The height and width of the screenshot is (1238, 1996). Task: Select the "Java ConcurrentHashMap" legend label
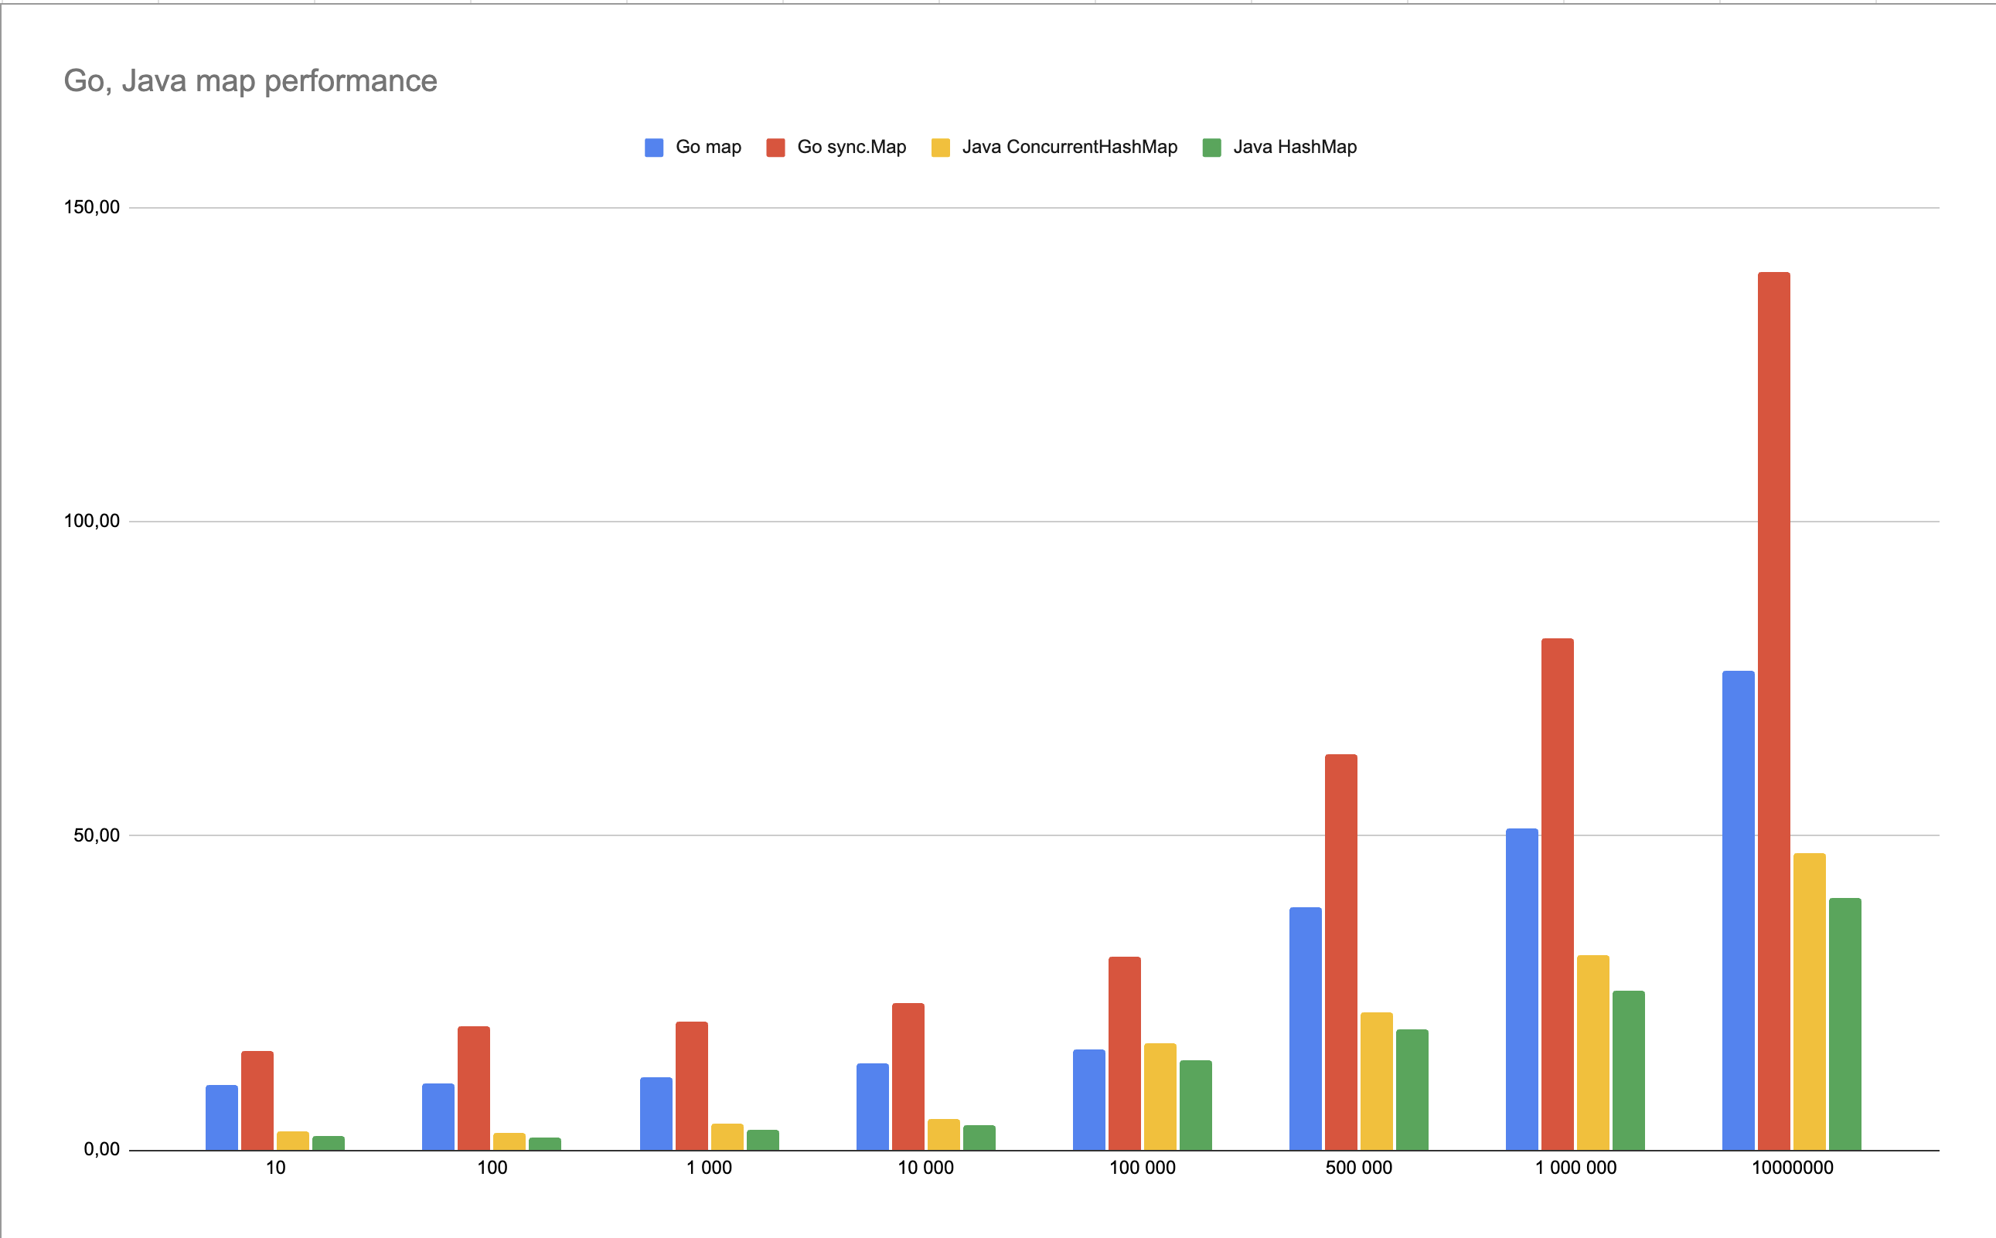coord(1069,148)
